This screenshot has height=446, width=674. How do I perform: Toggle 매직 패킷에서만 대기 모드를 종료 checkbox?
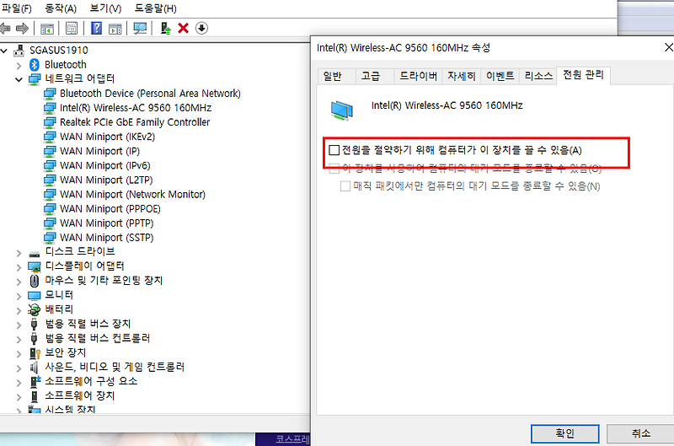coord(345,186)
